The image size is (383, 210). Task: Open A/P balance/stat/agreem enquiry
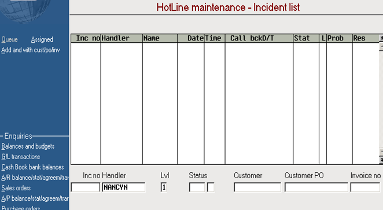(35, 198)
